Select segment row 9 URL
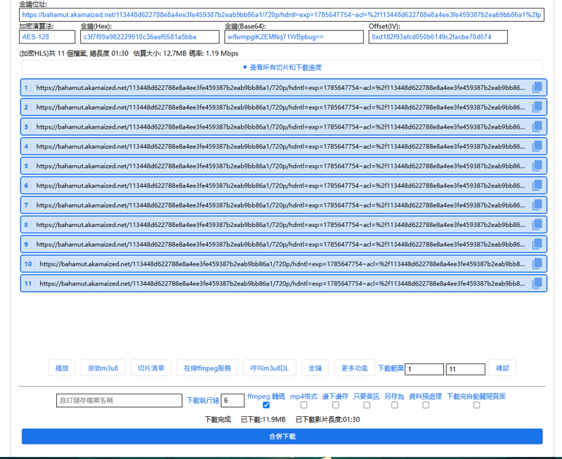The width and height of the screenshot is (562, 459). pos(280,244)
